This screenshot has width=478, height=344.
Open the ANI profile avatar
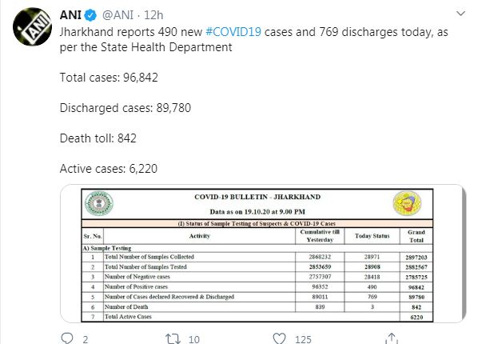[32, 27]
